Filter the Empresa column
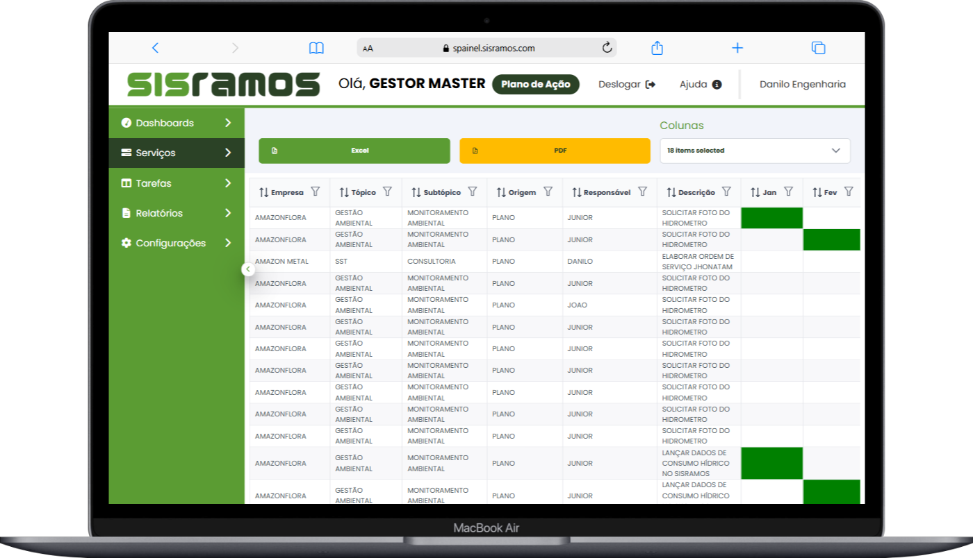973x558 pixels. tap(316, 192)
